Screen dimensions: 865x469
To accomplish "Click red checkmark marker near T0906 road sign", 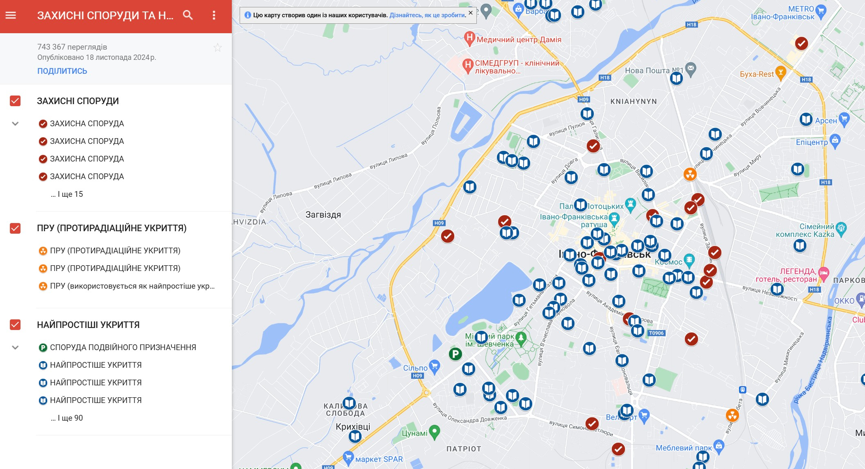I will pos(691,339).
